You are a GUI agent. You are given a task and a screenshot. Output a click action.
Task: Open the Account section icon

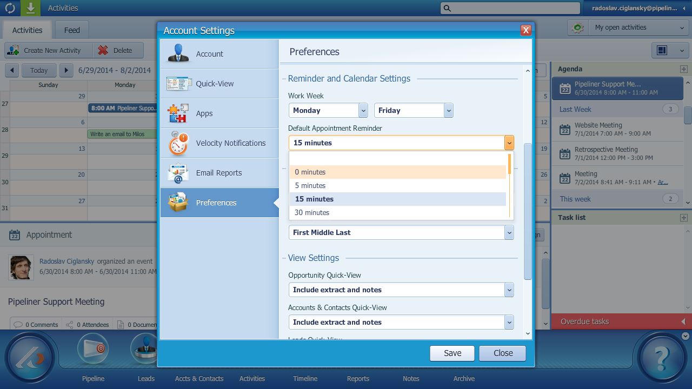pyautogui.click(x=178, y=53)
